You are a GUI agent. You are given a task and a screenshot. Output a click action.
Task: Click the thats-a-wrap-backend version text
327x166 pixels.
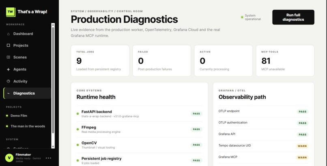pyautogui.click(x=110, y=116)
